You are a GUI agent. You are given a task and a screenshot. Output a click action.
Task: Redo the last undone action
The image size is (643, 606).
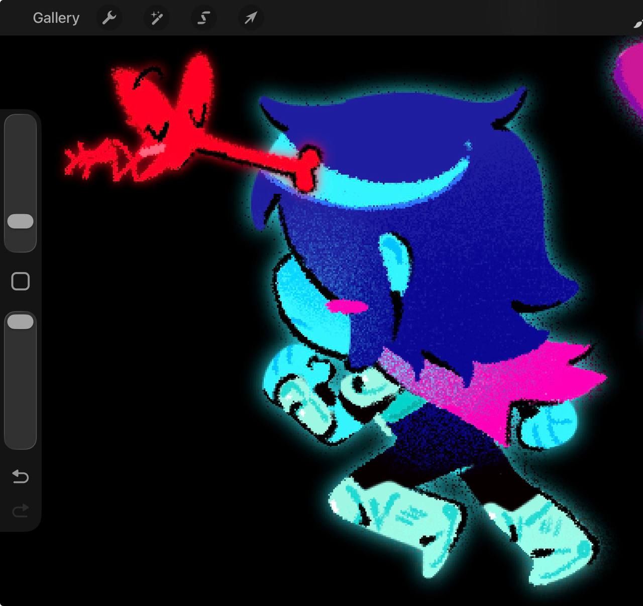point(21,511)
